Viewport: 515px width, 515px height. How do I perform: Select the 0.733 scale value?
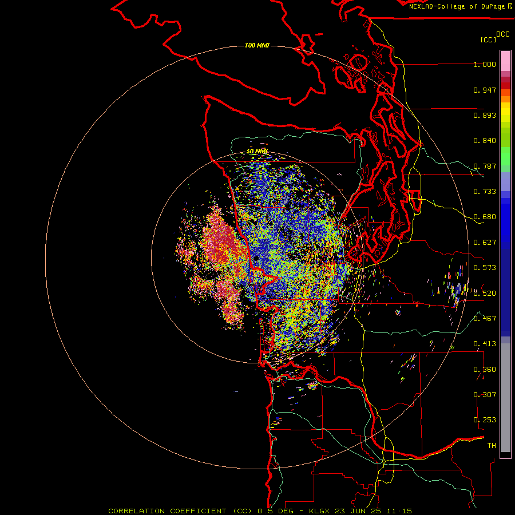(x=485, y=192)
